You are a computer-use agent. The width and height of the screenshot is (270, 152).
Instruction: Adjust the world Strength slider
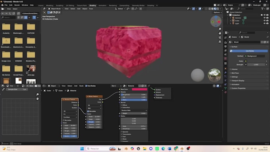(256, 65)
